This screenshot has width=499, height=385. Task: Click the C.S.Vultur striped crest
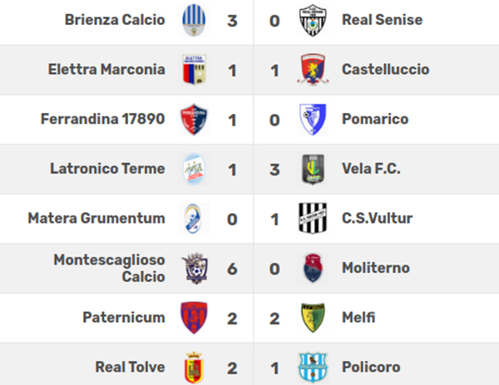[313, 219]
